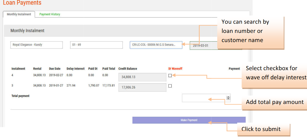Click inside the Total payment amount box
The width and height of the screenshot is (307, 138).
point(204,98)
